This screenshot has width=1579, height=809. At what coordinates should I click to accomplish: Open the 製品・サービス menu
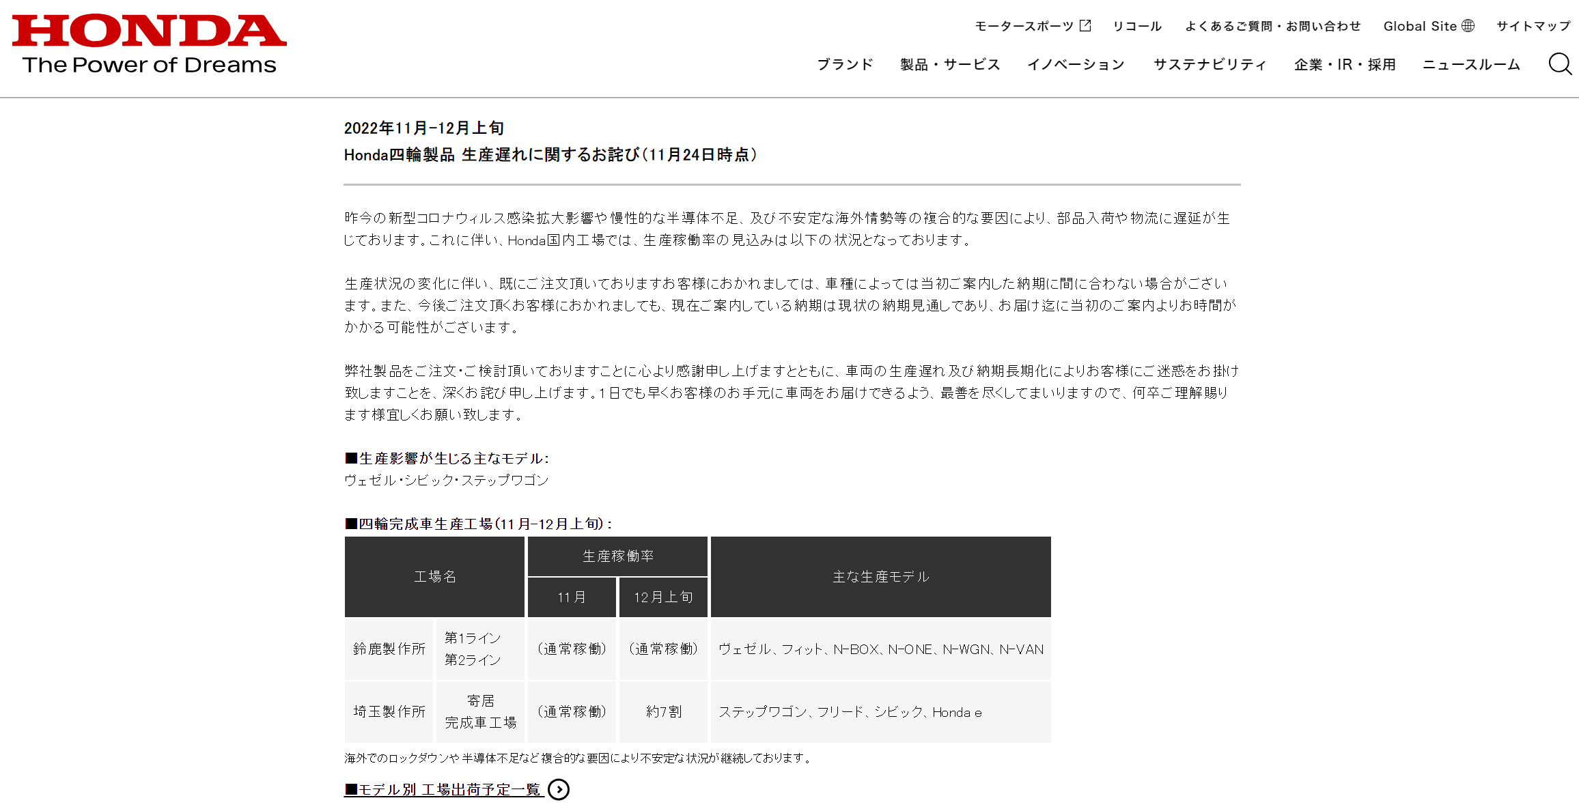point(950,64)
